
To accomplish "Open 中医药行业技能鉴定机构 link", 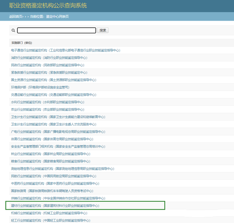I will click(55, 184).
